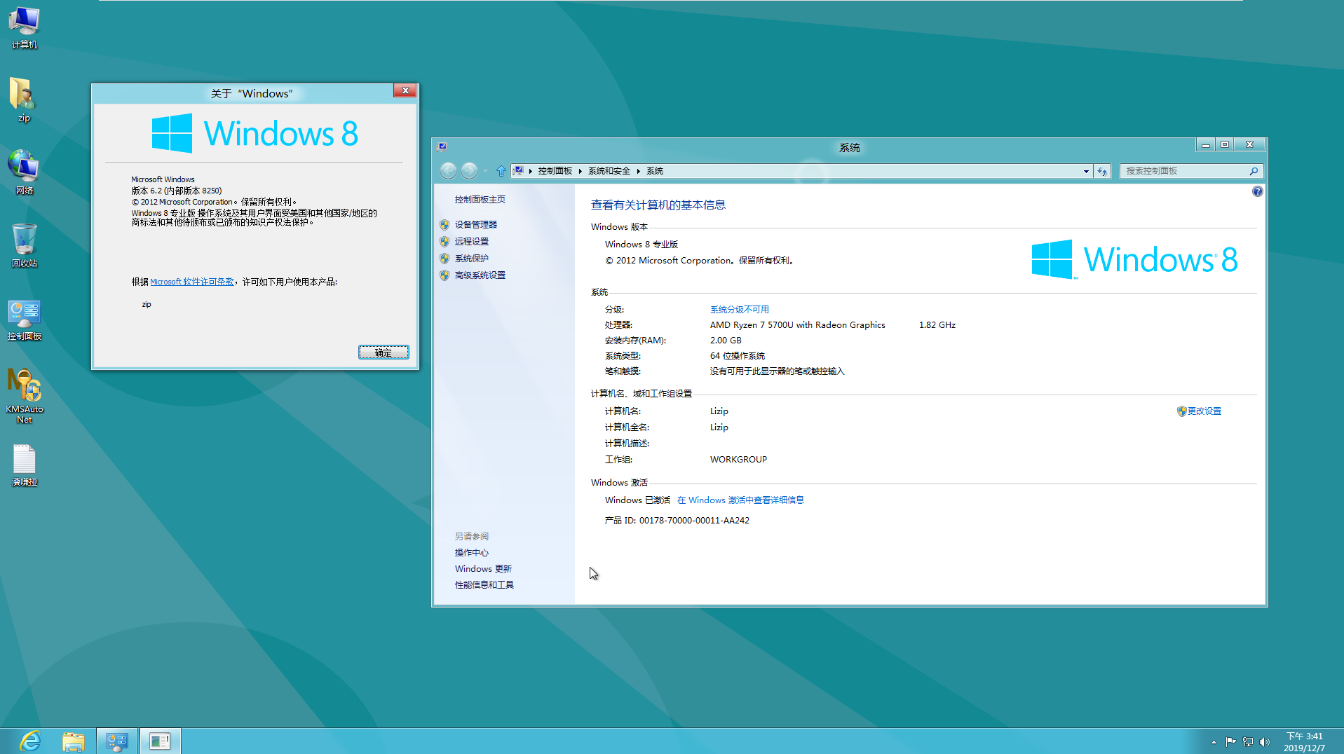Go up one level in Control Panel

coord(501,171)
